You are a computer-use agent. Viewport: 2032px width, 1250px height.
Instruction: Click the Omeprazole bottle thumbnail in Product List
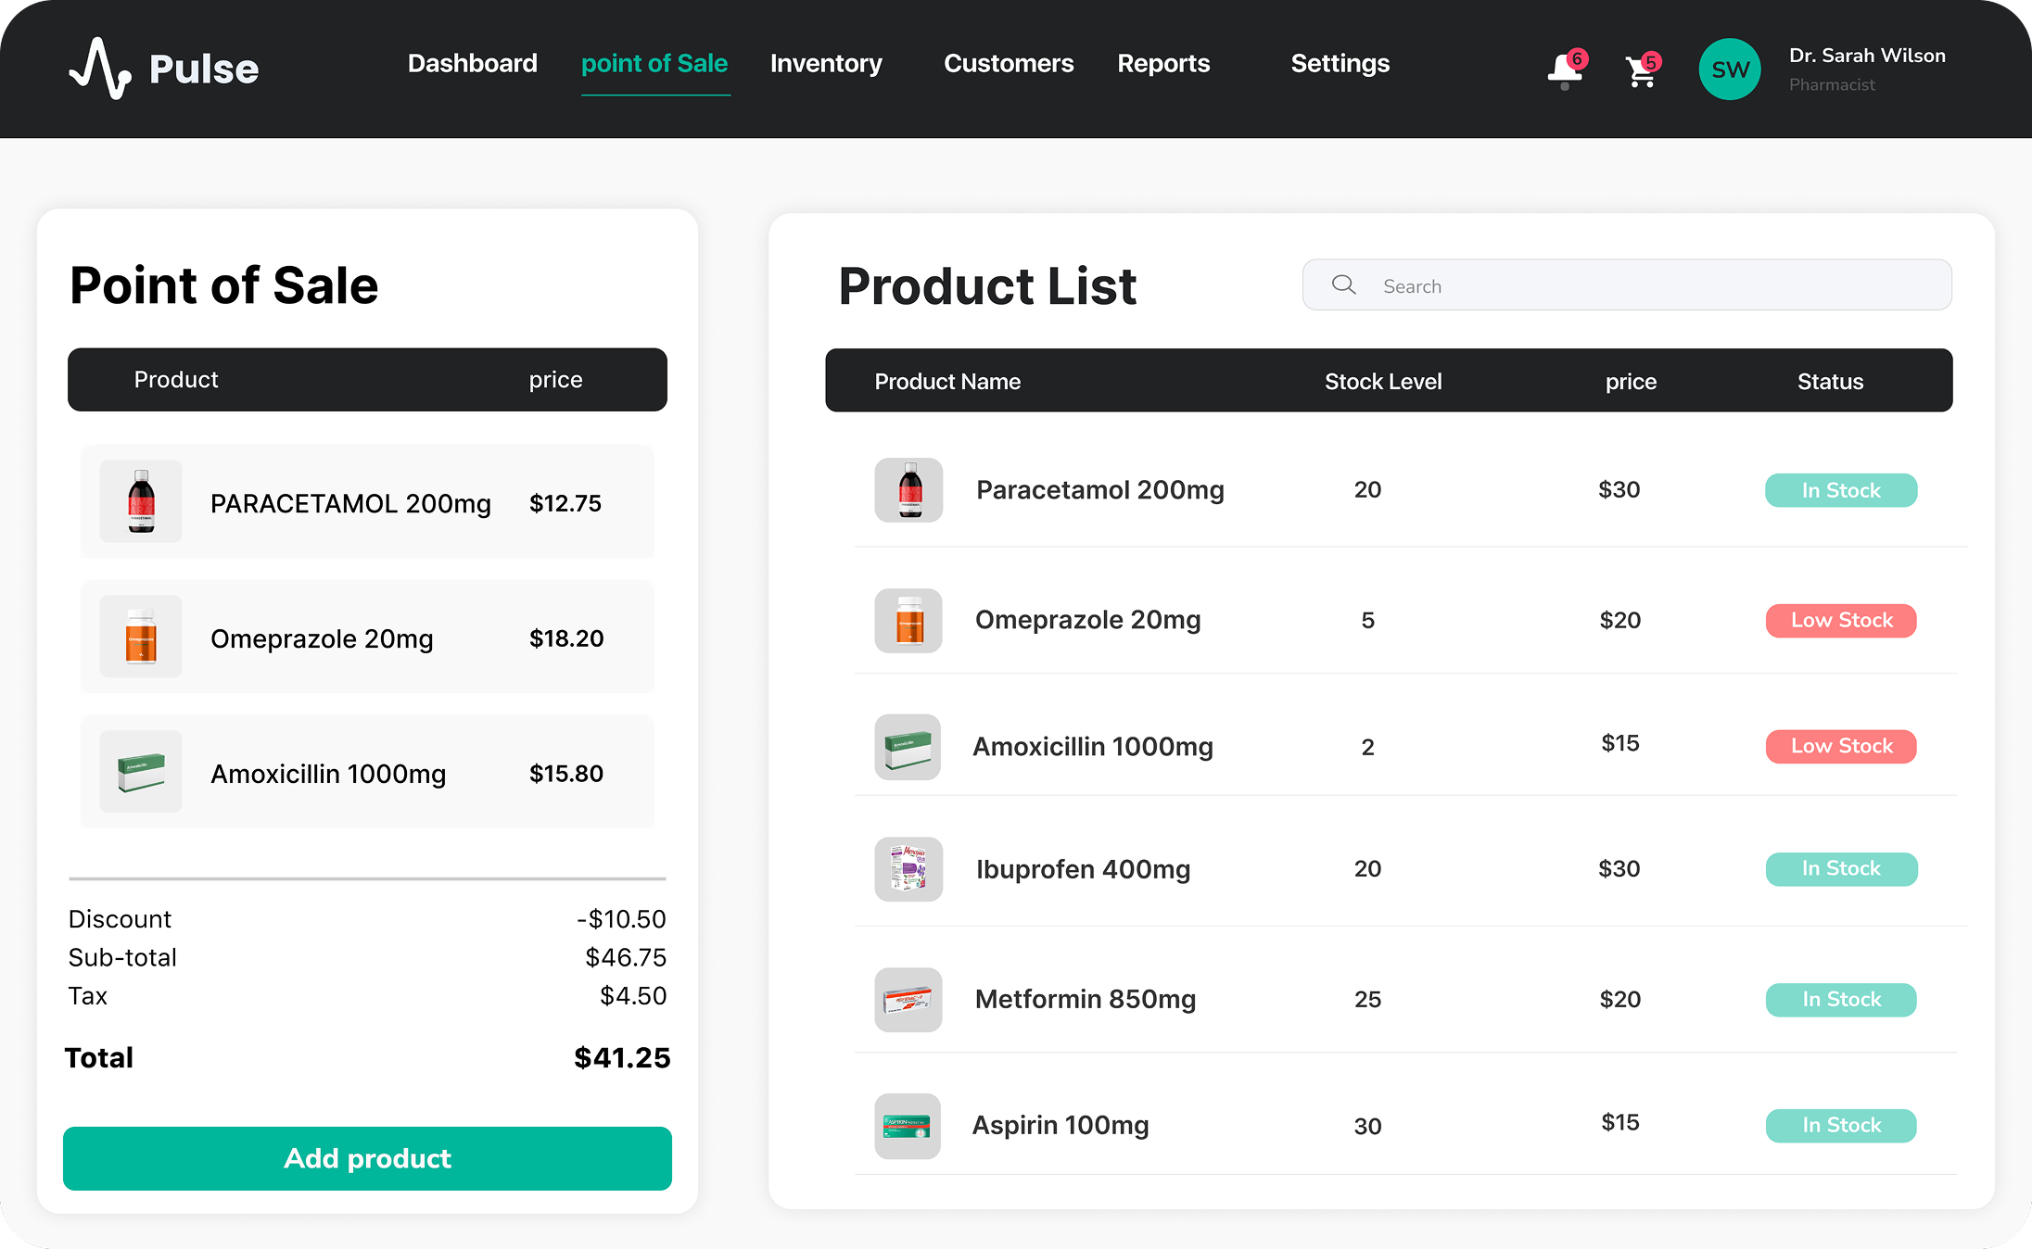908,621
